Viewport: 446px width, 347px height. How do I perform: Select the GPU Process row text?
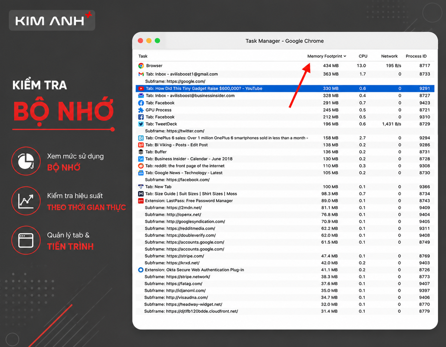158,110
